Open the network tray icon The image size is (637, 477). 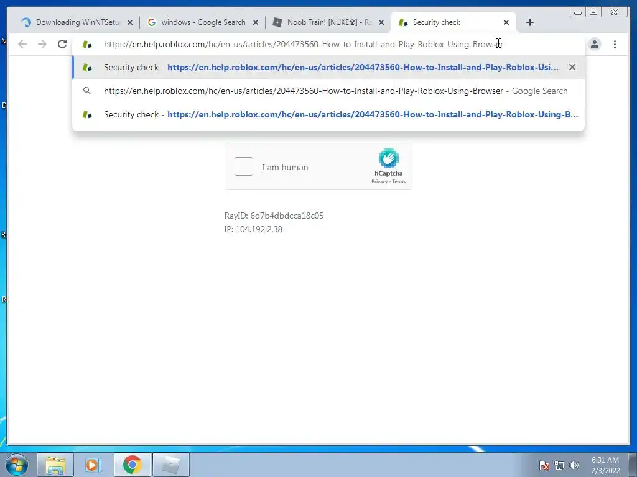(x=559, y=465)
